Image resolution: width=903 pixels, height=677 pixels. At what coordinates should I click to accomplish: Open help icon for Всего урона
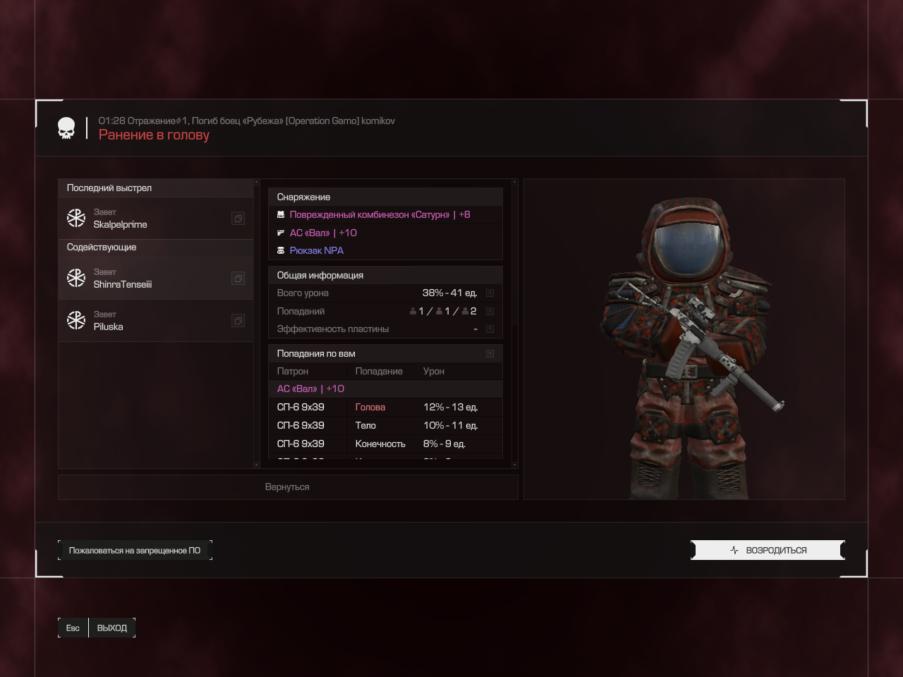tap(490, 293)
